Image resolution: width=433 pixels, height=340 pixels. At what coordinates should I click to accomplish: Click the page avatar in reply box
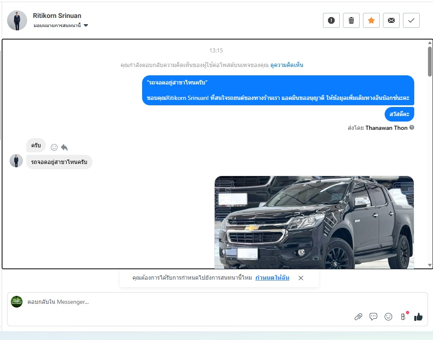[x=17, y=302]
